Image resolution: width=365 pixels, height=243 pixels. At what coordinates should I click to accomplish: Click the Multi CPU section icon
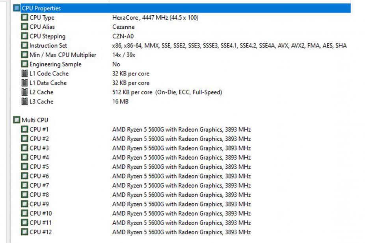(x=17, y=120)
